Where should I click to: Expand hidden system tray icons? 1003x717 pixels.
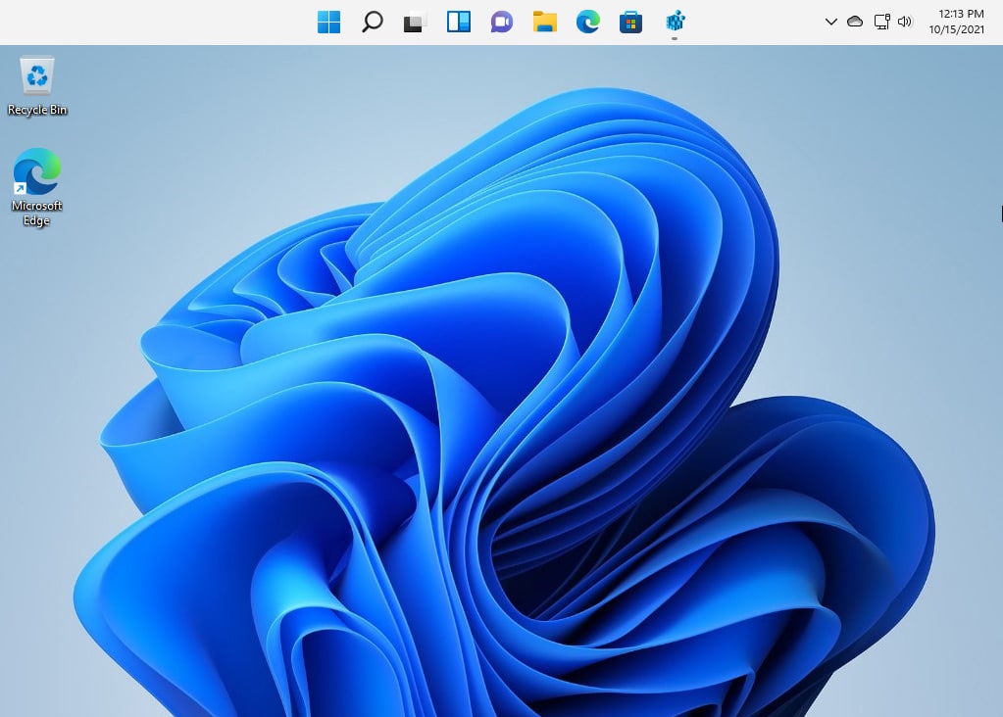830,21
